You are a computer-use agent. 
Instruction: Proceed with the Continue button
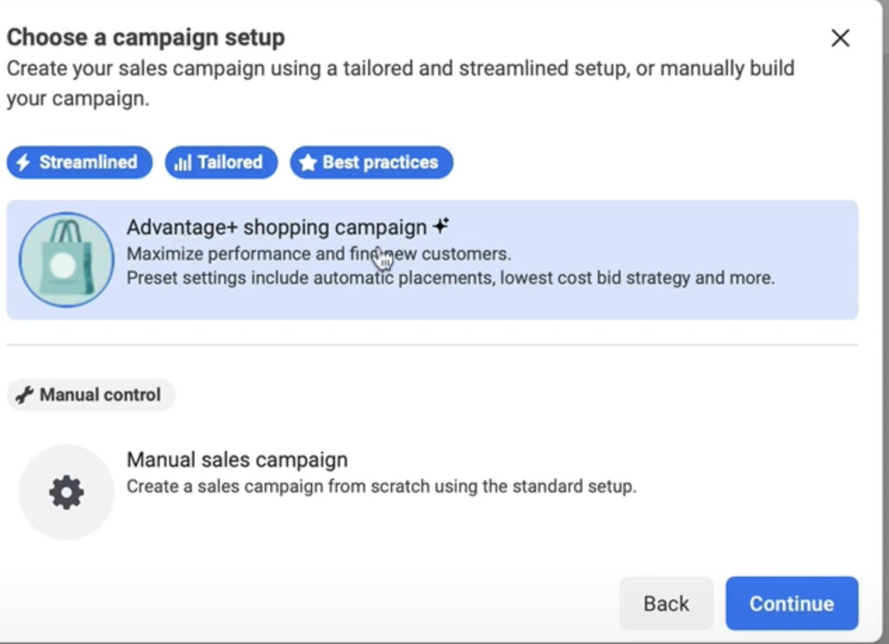click(792, 603)
